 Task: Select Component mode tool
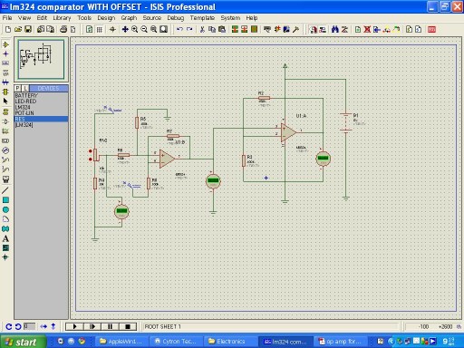click(5, 44)
